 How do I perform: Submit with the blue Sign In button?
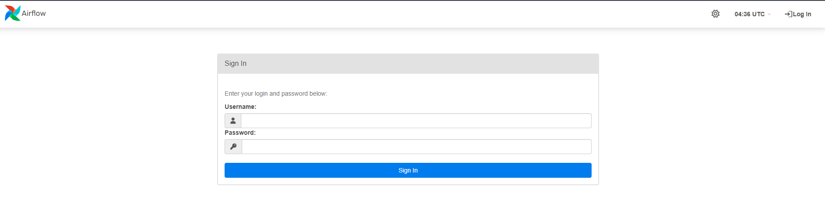(x=408, y=170)
